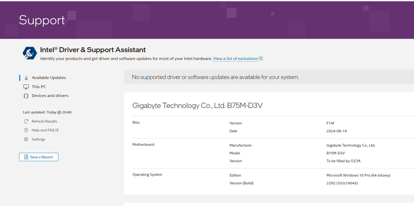This screenshot has width=414, height=206.
Task: Open Help and FAQ
Action: 43,130
